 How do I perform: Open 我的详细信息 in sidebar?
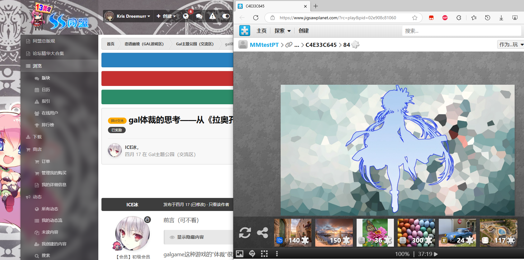pyautogui.click(x=54, y=185)
